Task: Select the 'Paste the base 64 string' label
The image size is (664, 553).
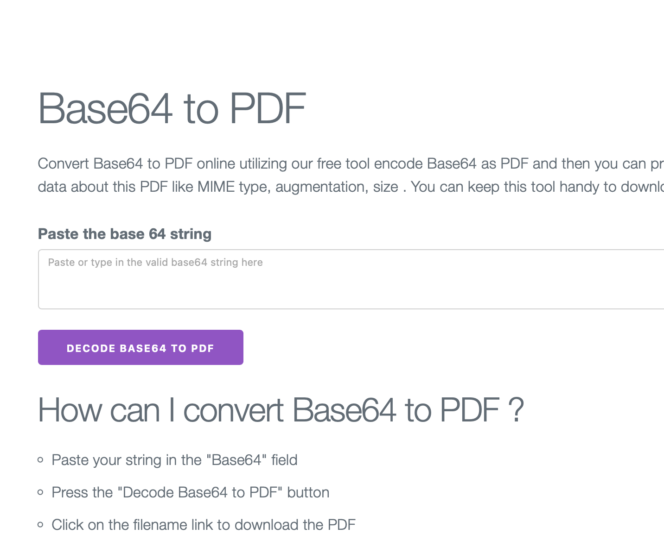Action: coord(124,234)
